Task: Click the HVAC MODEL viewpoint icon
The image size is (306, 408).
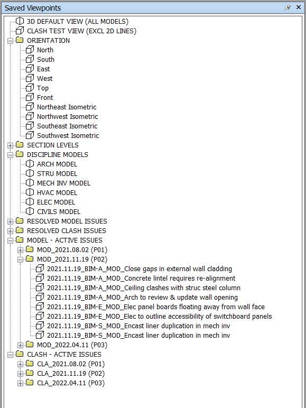Action: 30,192
